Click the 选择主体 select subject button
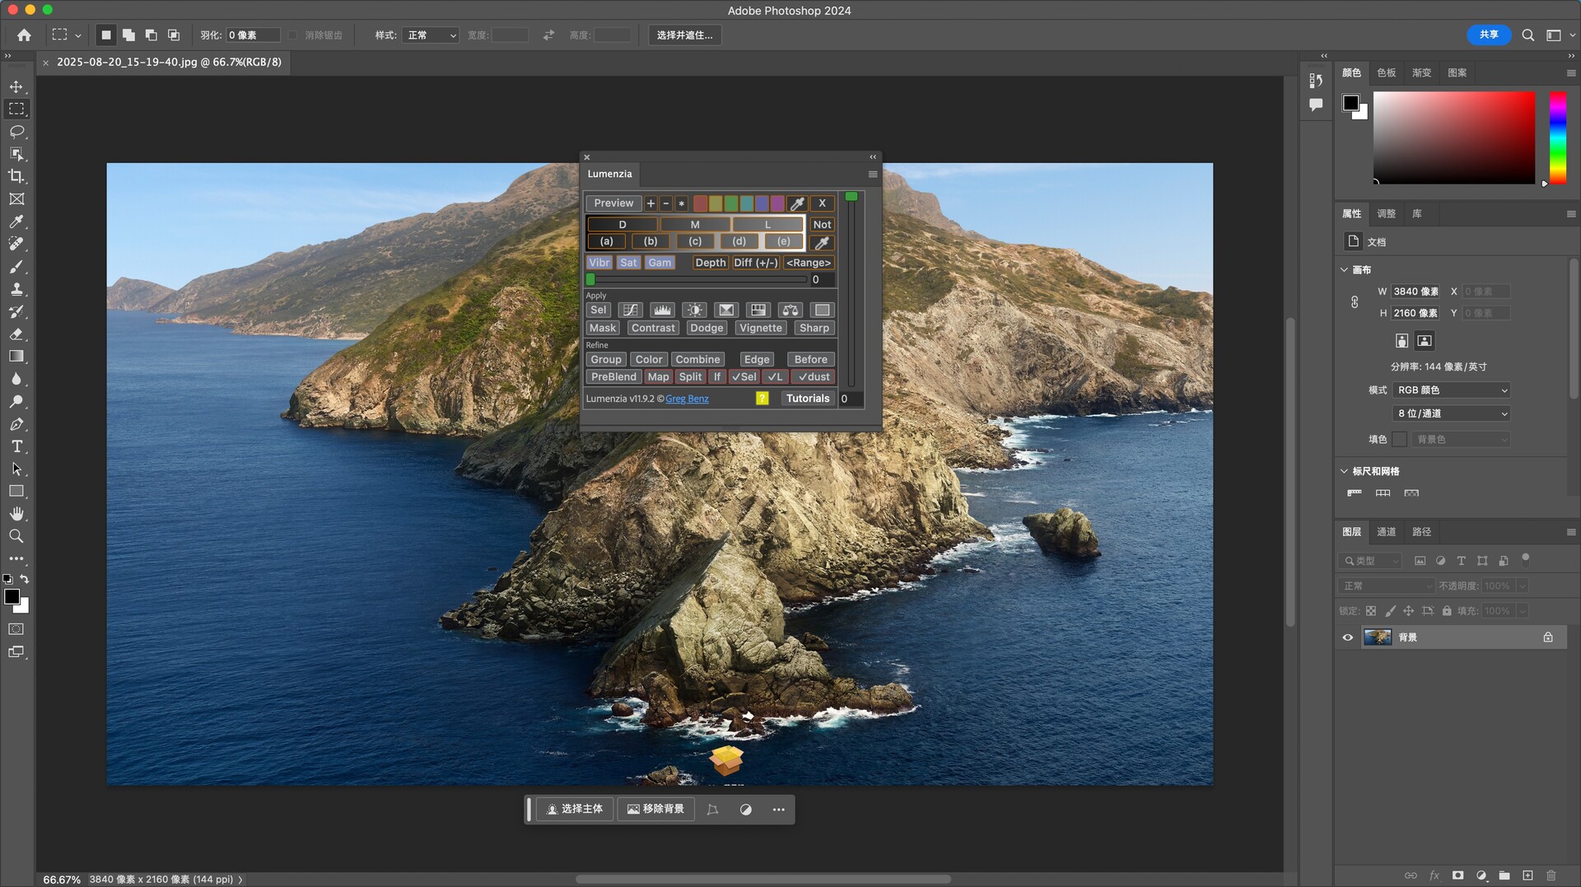 tap(575, 810)
